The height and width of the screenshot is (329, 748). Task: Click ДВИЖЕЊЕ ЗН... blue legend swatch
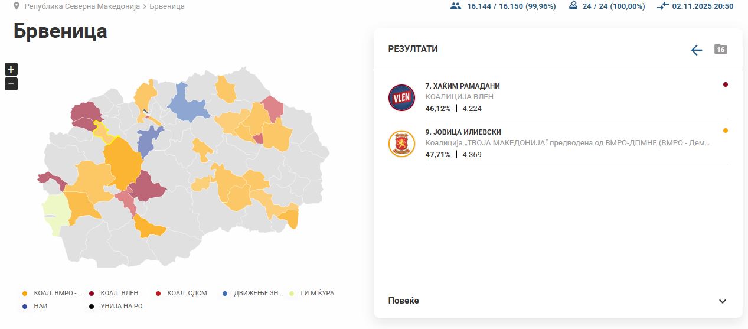[225, 293]
